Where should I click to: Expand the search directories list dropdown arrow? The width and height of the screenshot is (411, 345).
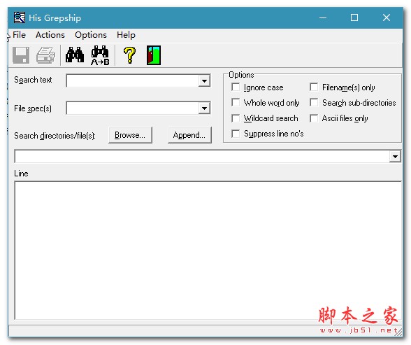point(395,157)
